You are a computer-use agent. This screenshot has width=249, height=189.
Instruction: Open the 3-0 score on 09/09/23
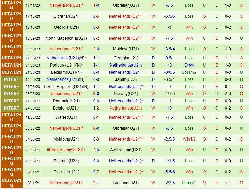pos(96,49)
